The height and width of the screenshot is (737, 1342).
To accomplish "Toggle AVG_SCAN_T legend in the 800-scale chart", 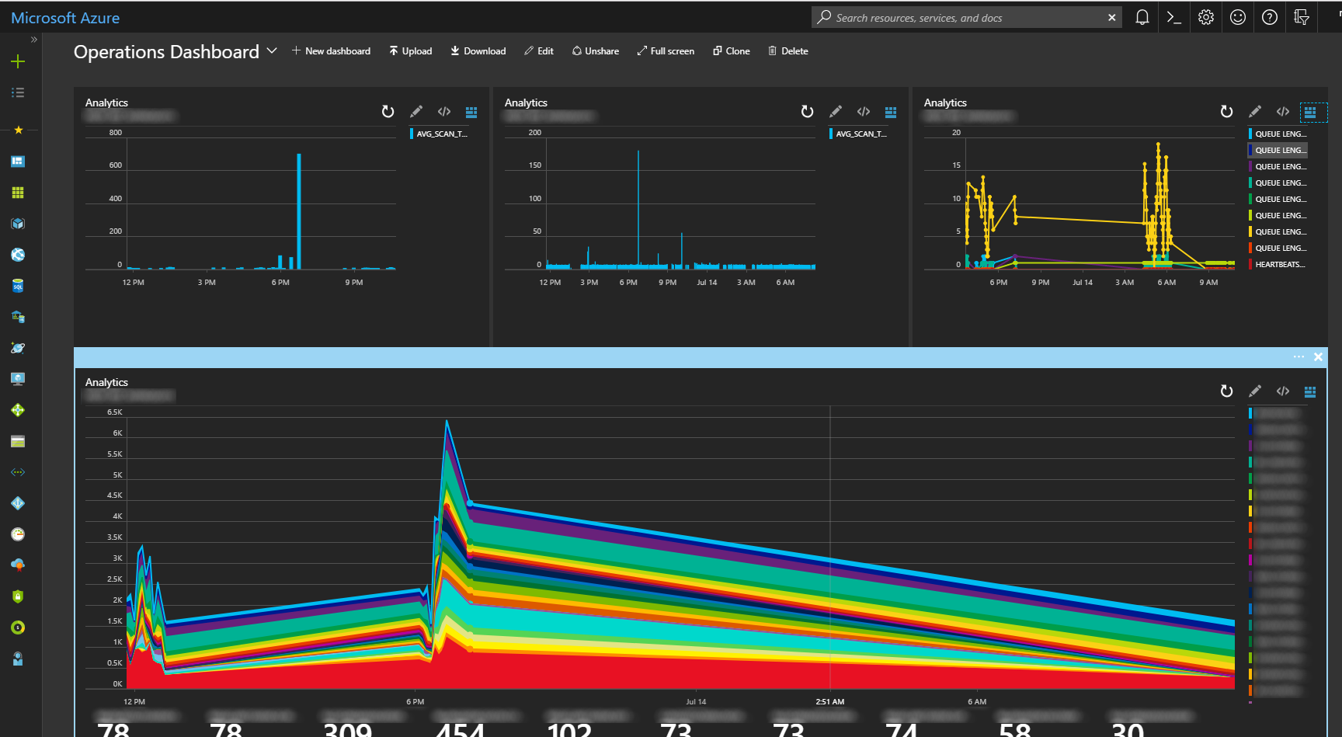I will (439, 134).
